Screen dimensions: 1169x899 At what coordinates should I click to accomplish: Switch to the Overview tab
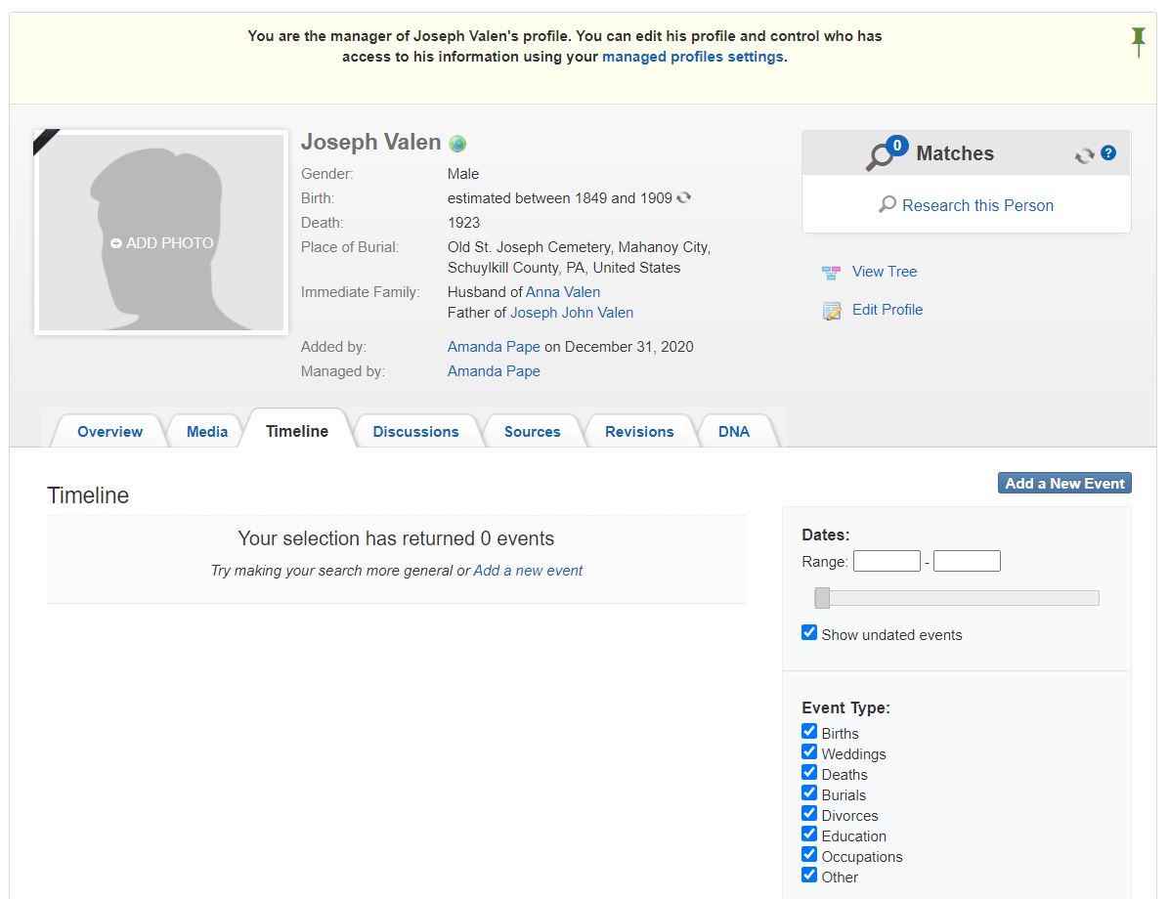click(x=109, y=432)
